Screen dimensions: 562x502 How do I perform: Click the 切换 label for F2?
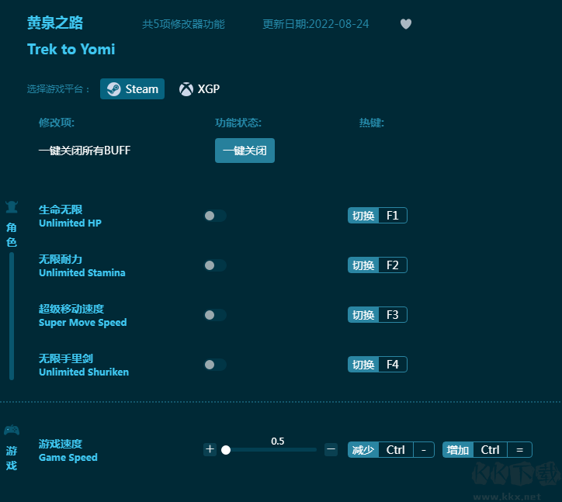click(363, 265)
